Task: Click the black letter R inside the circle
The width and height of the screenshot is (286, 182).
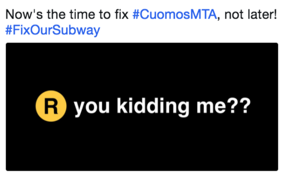Action: point(51,106)
